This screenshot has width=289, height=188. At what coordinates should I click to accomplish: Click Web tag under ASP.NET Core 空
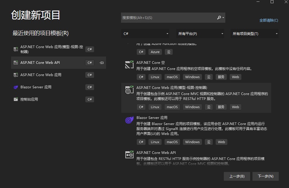tap(235, 77)
